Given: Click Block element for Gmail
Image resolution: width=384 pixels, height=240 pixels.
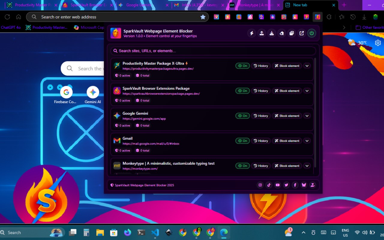Looking at the screenshot, I should tap(287, 141).
